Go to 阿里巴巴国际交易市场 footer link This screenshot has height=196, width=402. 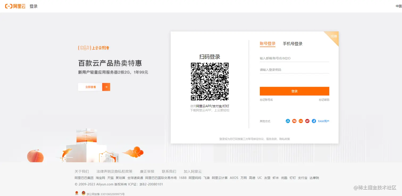[161, 178]
